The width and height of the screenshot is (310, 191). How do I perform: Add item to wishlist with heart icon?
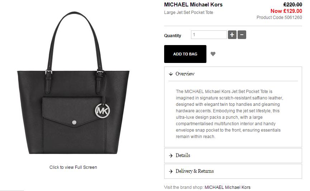(x=213, y=54)
